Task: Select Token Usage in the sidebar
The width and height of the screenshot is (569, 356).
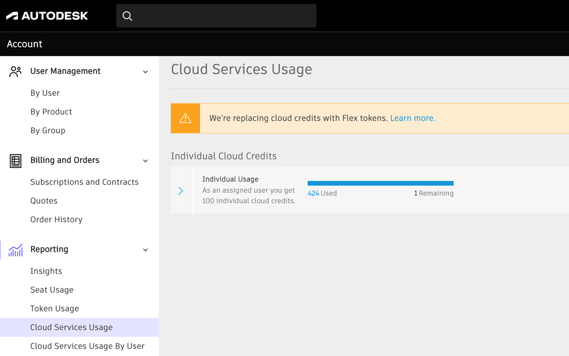Action: (x=54, y=308)
